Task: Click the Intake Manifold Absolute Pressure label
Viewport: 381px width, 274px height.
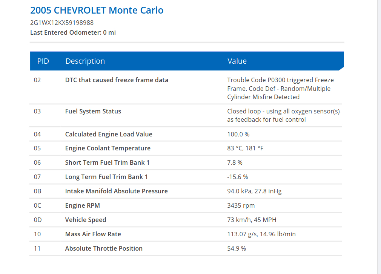Action: point(116,191)
